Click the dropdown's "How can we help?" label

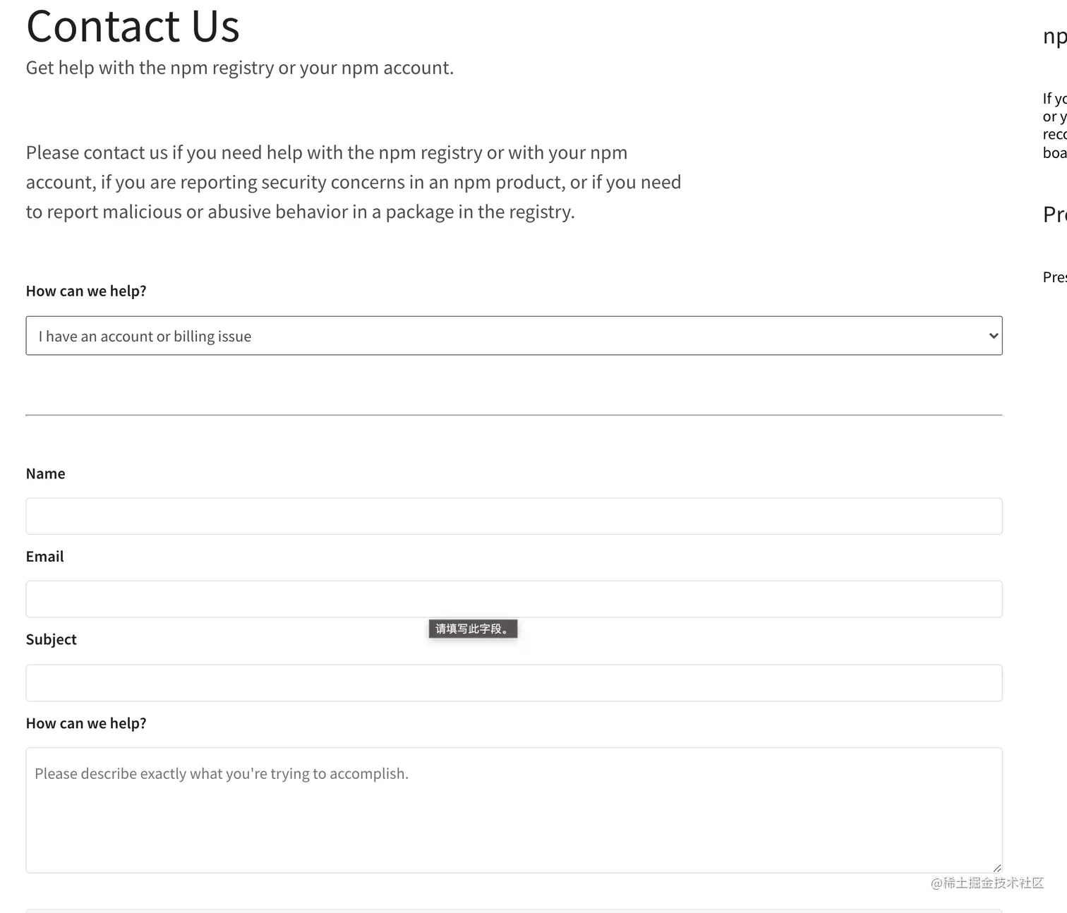(86, 291)
